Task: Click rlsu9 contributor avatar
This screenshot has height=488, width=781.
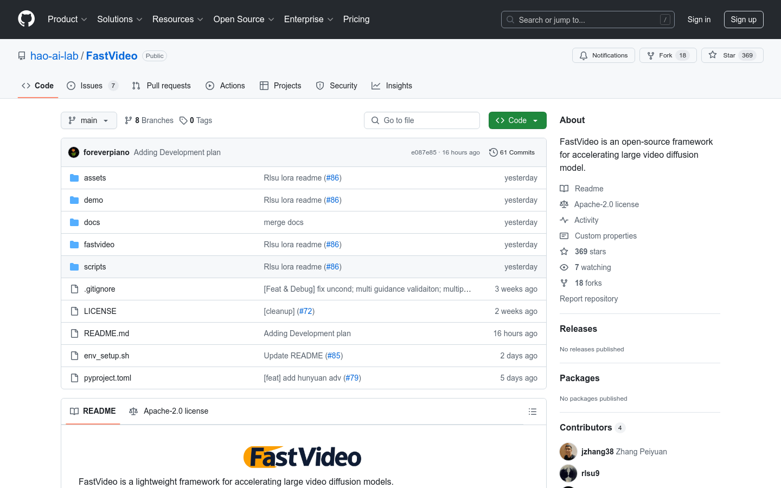Action: pyautogui.click(x=568, y=473)
